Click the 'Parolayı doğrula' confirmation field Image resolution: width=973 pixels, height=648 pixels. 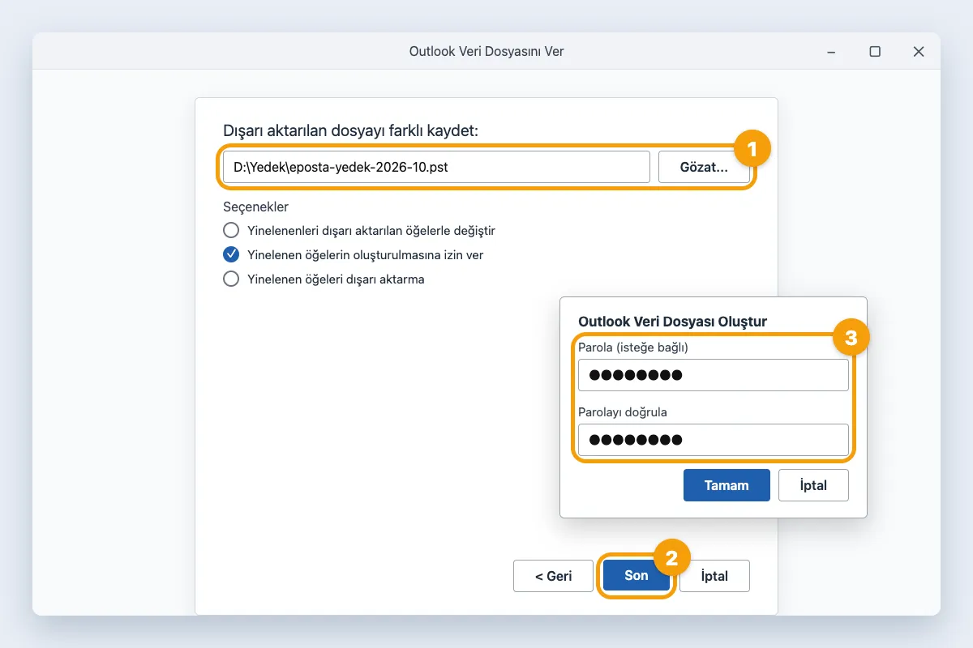714,440
